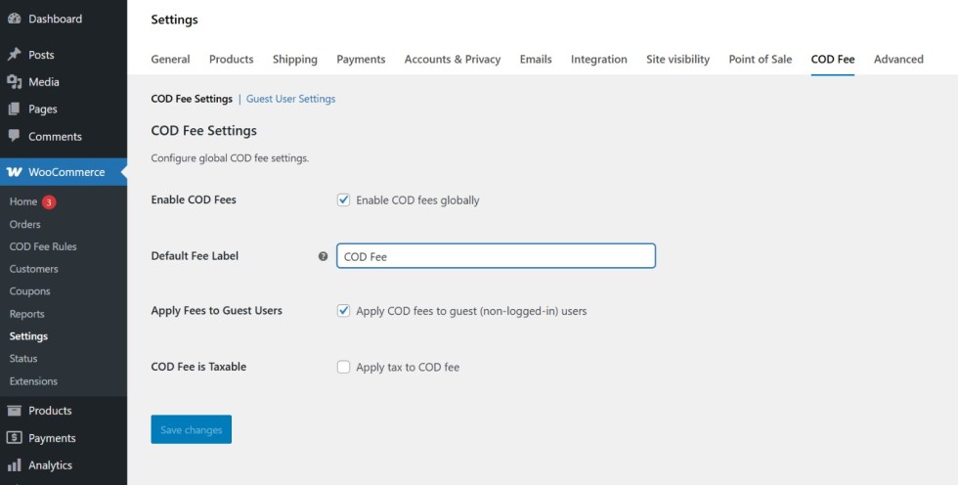Open the Advanced settings tab
The height and width of the screenshot is (485, 958).
[x=898, y=60]
